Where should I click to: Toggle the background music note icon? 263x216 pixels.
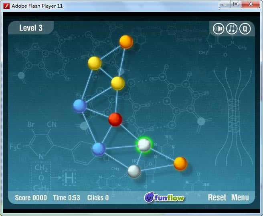coord(232,29)
